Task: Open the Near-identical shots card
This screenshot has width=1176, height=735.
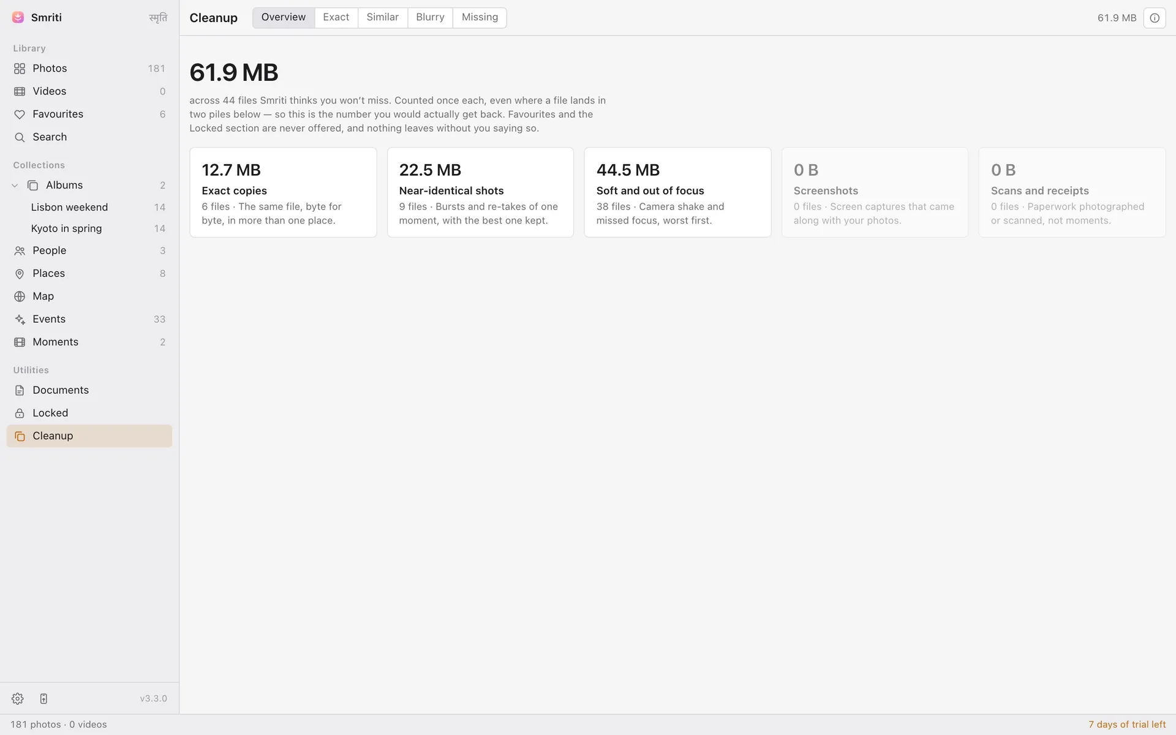Action: 480,192
